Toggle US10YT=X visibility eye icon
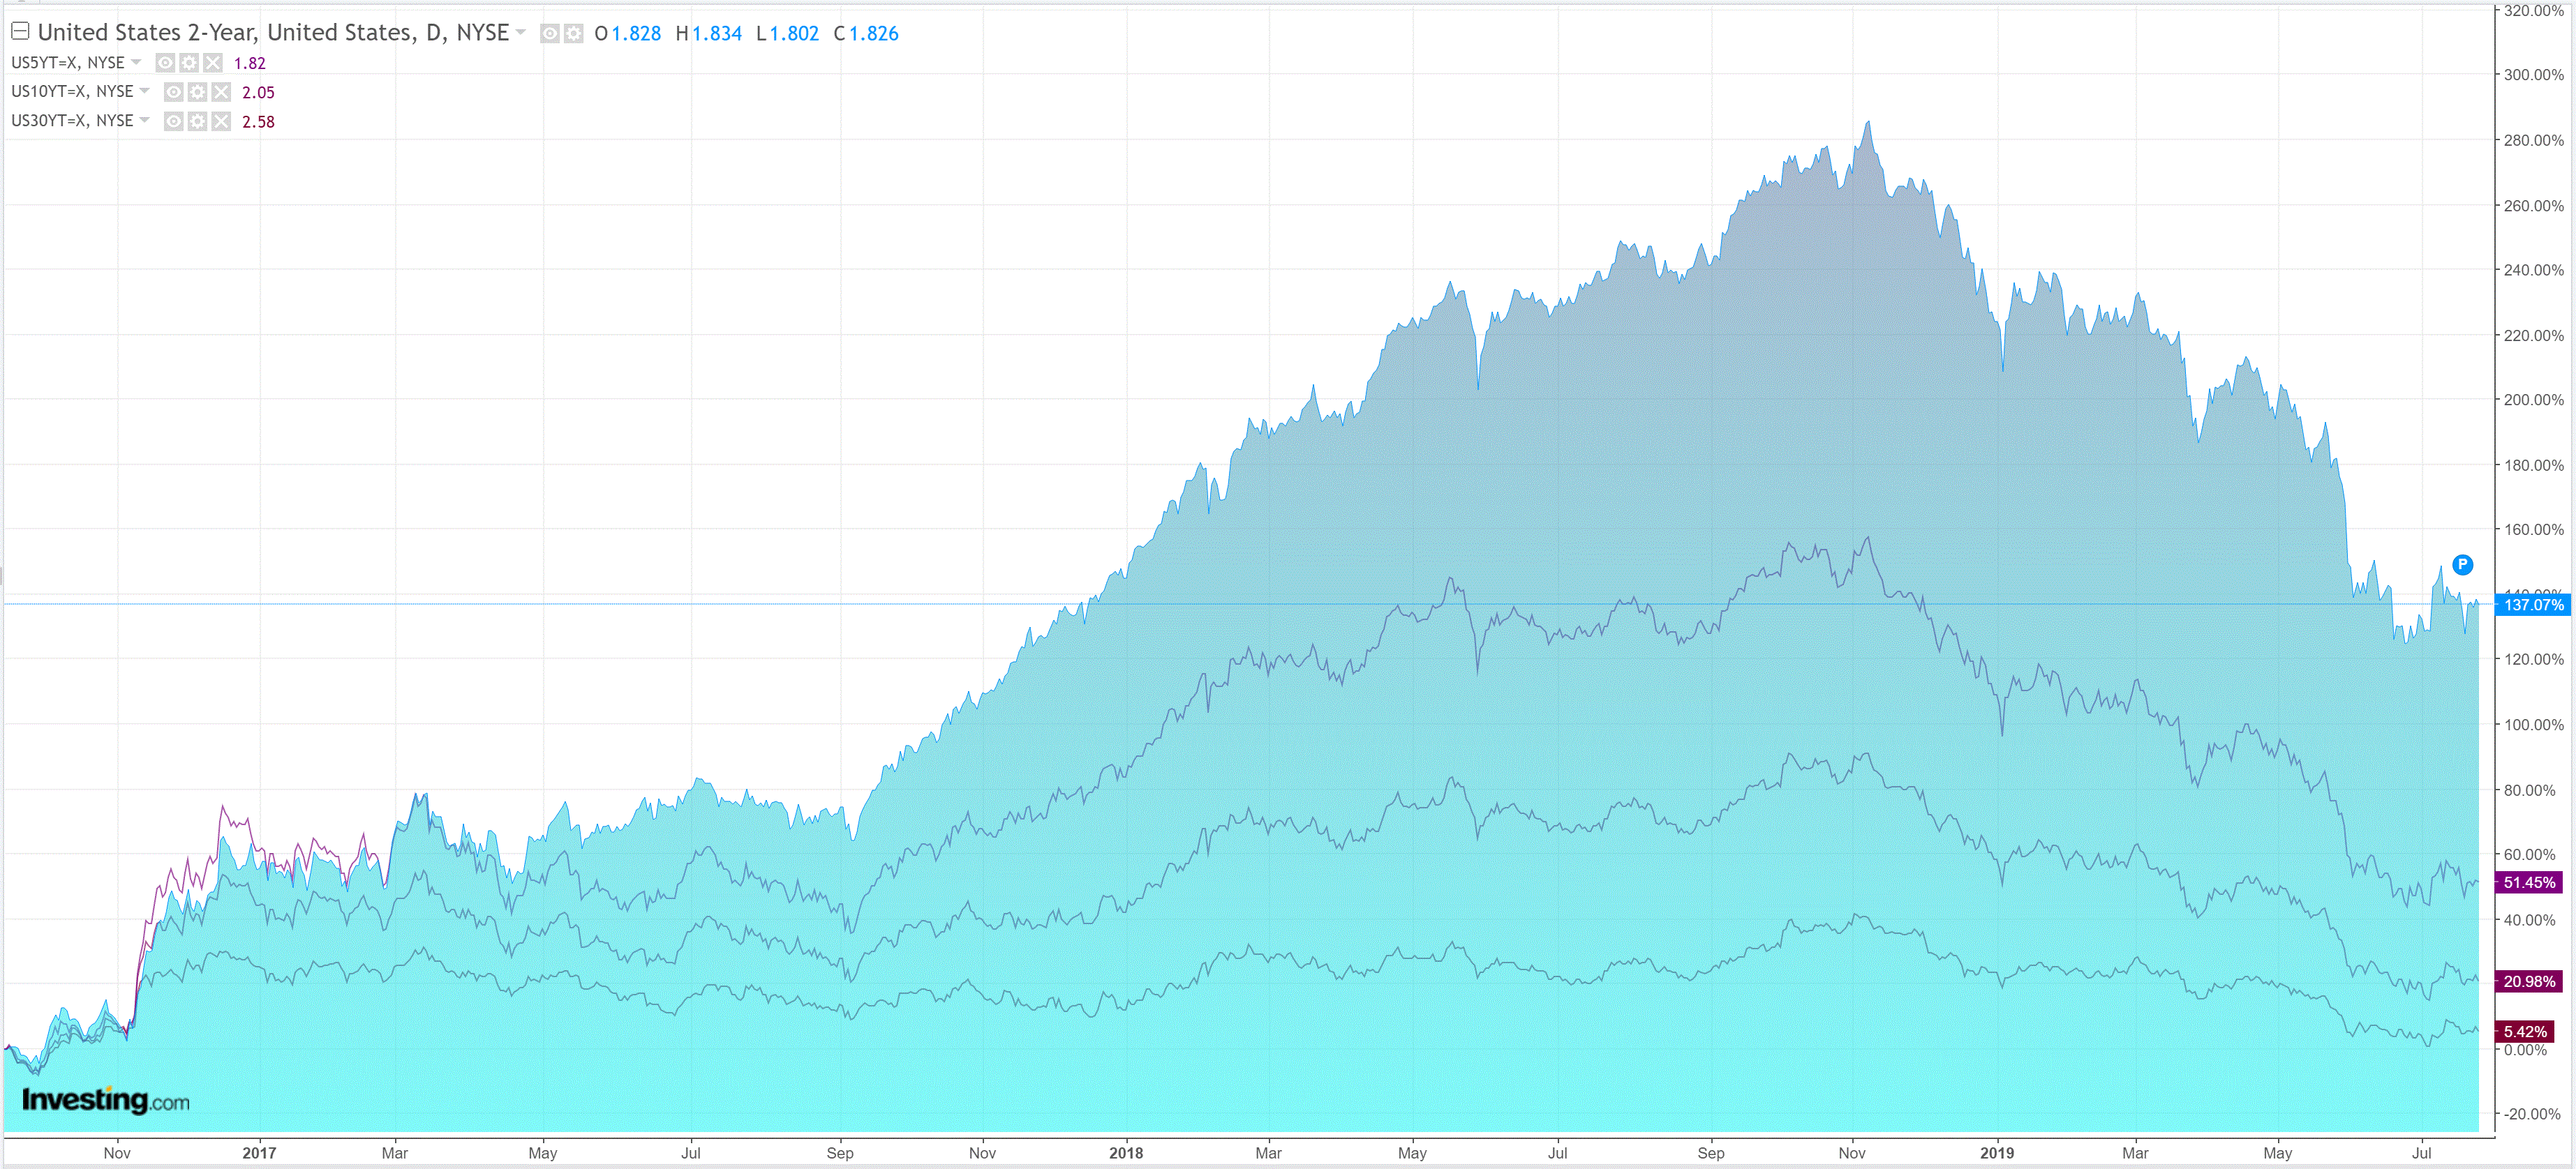The width and height of the screenshot is (2576, 1169). pos(173,92)
